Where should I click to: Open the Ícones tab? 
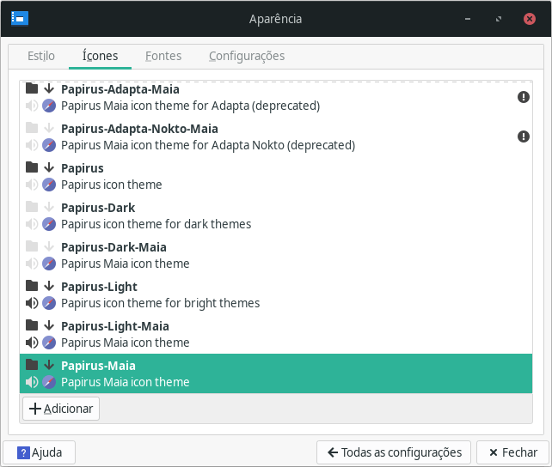point(100,56)
